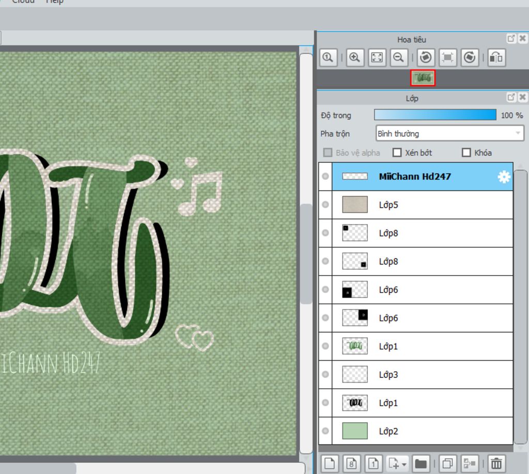This screenshot has height=474, width=529.
Task: Rotate the canvas view left
Action: 426,57
